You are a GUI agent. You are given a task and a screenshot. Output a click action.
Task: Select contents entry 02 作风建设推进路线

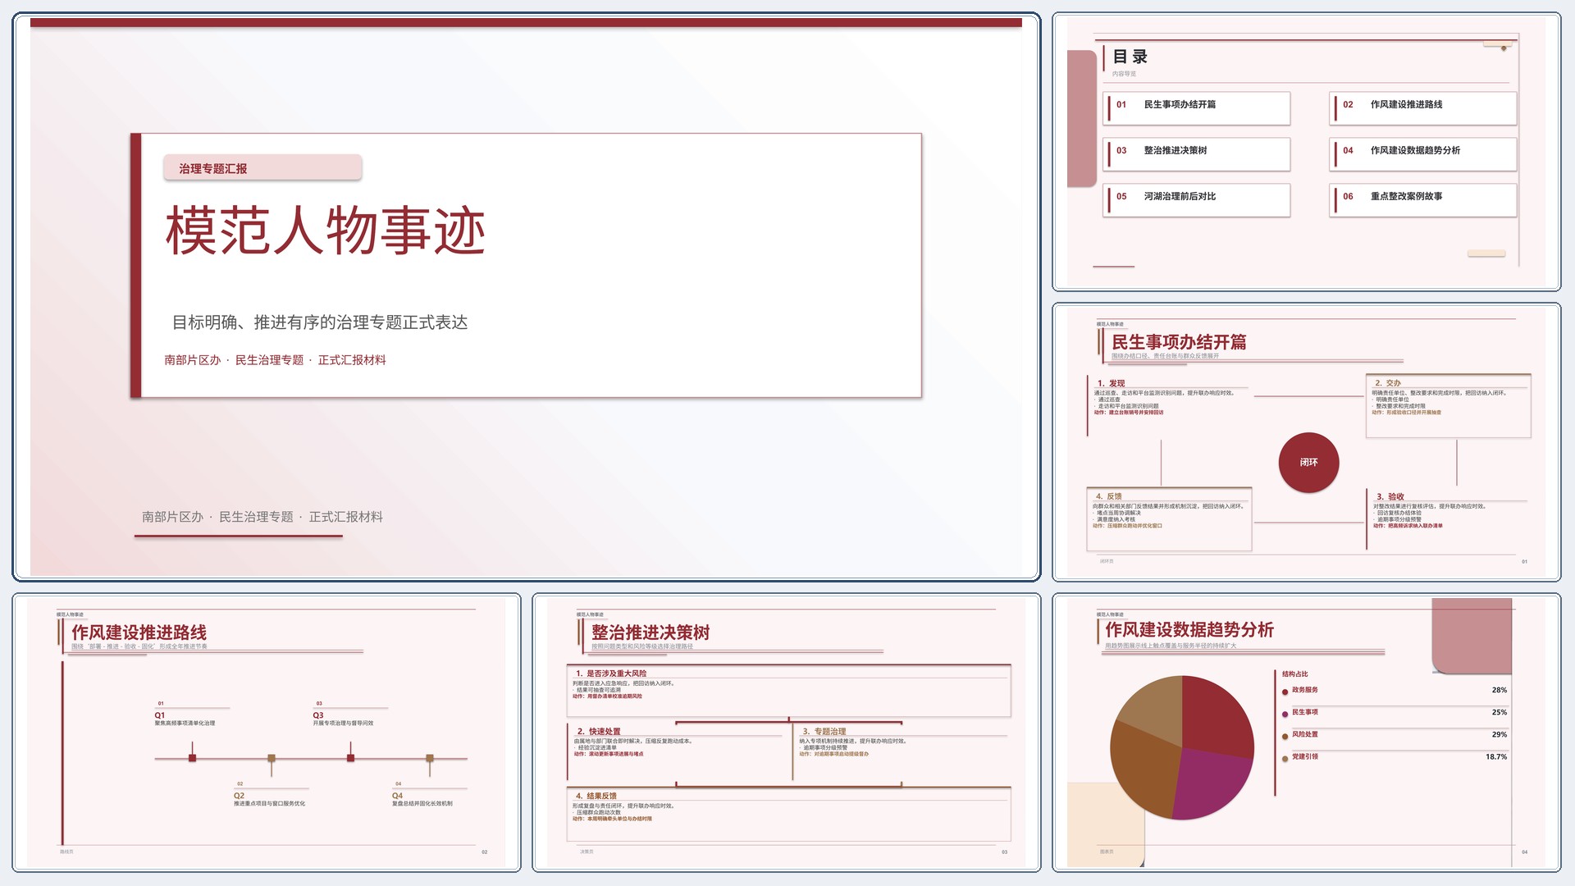point(1423,108)
